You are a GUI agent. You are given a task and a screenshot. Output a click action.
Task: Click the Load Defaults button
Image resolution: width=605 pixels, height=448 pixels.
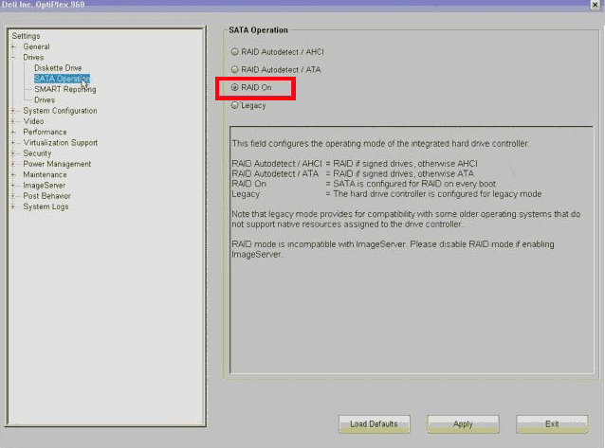point(374,423)
